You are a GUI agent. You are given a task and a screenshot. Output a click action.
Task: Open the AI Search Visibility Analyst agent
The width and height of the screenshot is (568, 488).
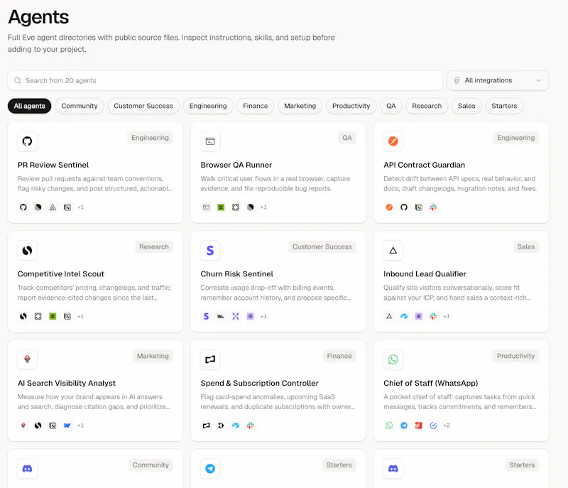(x=67, y=383)
